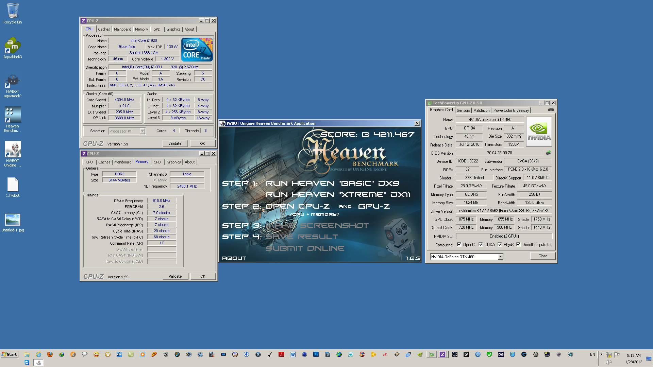
Task: Open the HWBOT aquamark³ desktop shortcut
Action: pyautogui.click(x=13, y=86)
